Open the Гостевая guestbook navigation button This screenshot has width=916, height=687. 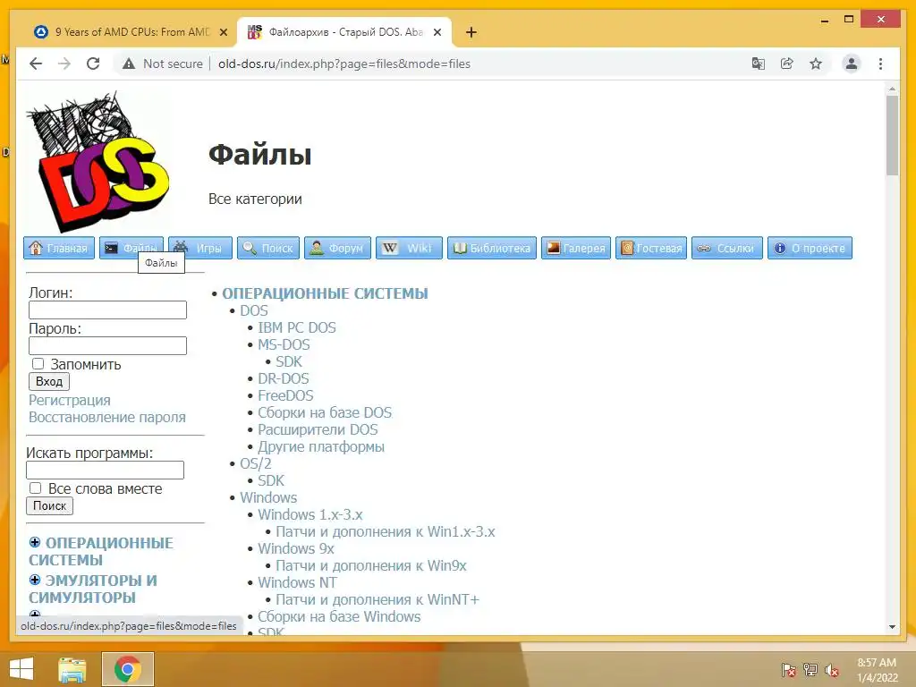(651, 248)
